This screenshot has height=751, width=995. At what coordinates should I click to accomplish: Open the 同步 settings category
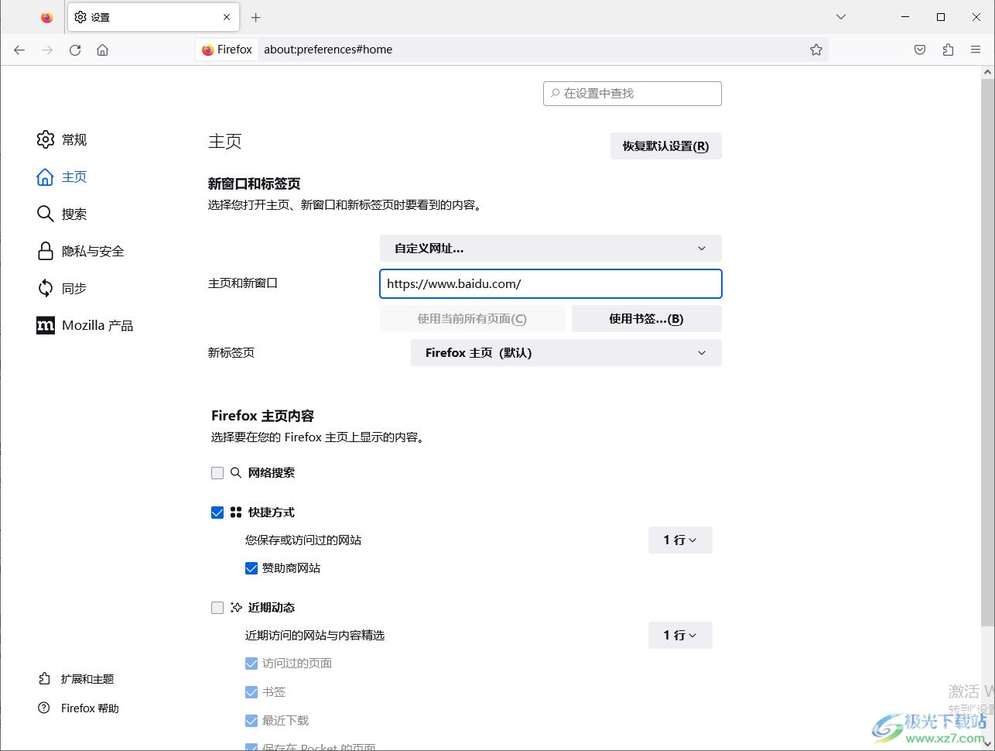click(62, 288)
